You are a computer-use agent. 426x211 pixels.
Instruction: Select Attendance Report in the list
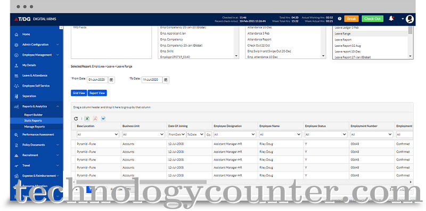[259, 40]
